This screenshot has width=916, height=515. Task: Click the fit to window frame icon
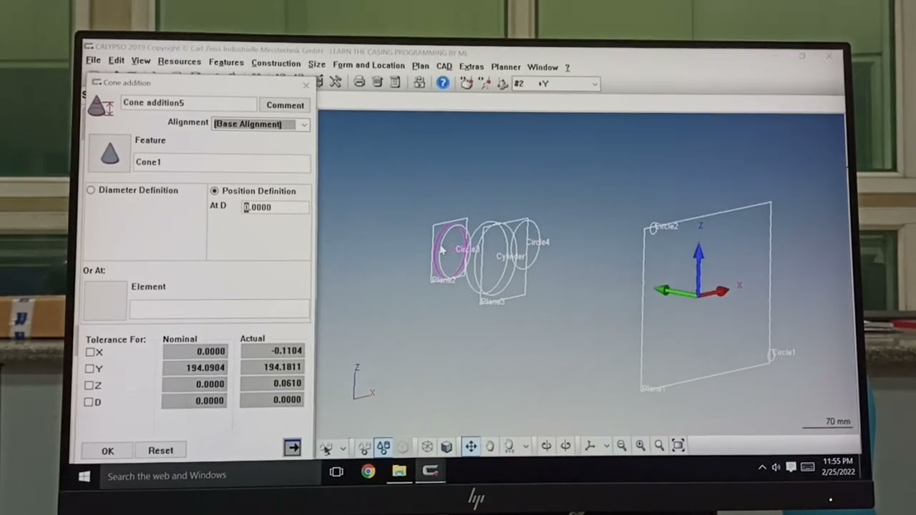click(678, 446)
